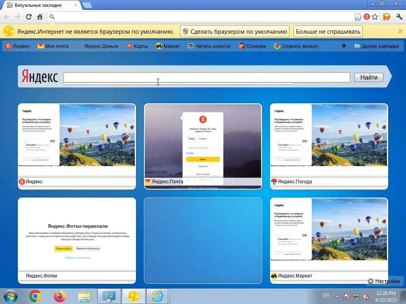Image resolution: width=406 pixels, height=304 pixels.
Task: Open the Яндекс.Погода visual bookmark thumbnail
Action: [x=329, y=146]
